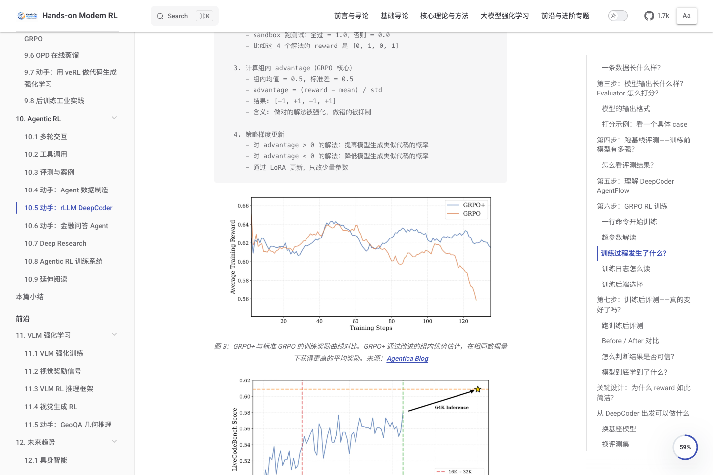Click the GRPO+ vs GRPO training reward chart

[360, 264]
